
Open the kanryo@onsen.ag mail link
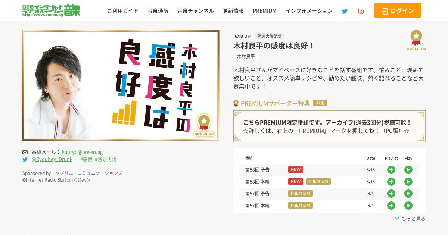click(x=82, y=152)
